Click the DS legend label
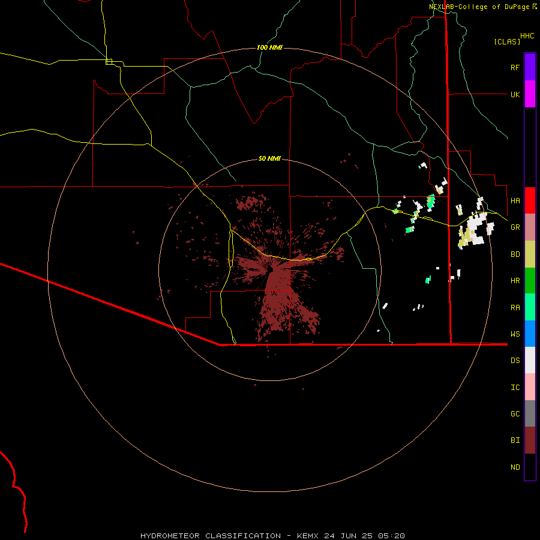 [x=515, y=360]
